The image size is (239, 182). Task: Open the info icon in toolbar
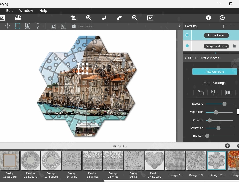pos(209,18)
